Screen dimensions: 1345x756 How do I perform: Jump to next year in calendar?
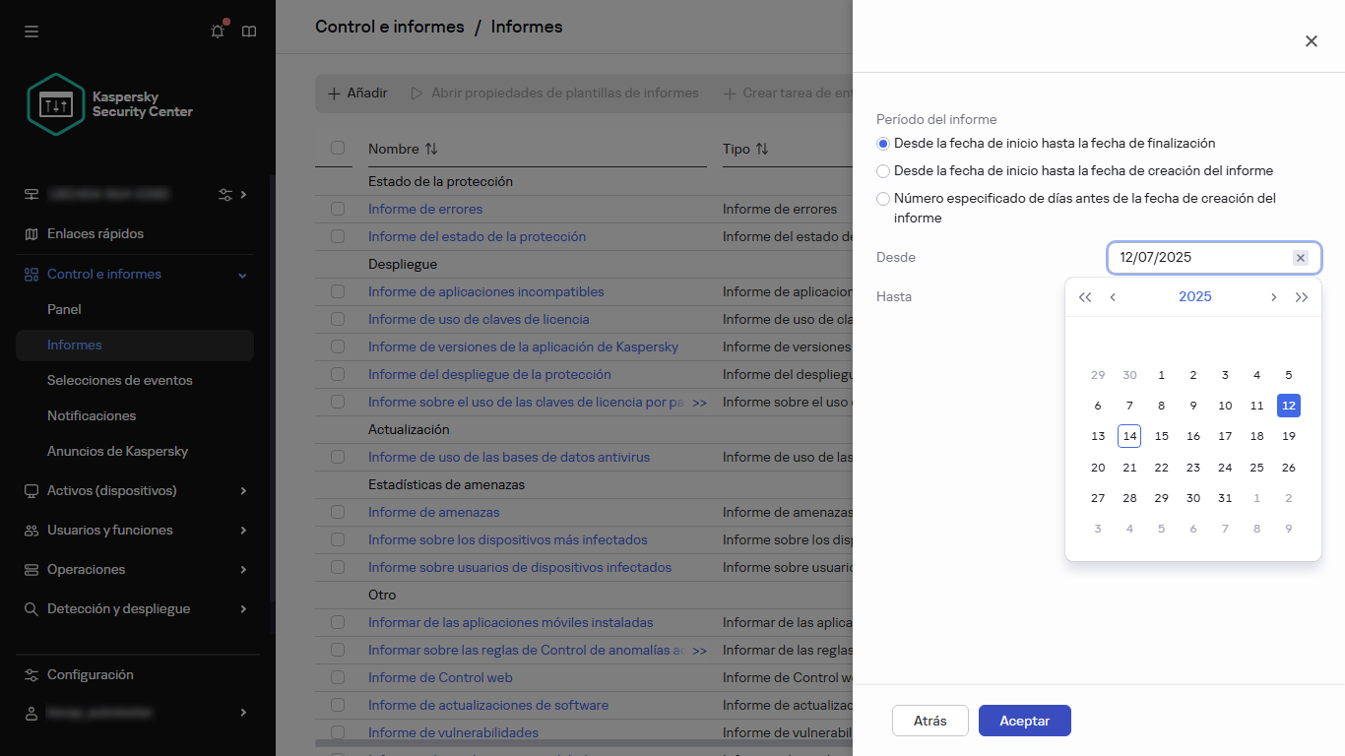(x=1302, y=297)
